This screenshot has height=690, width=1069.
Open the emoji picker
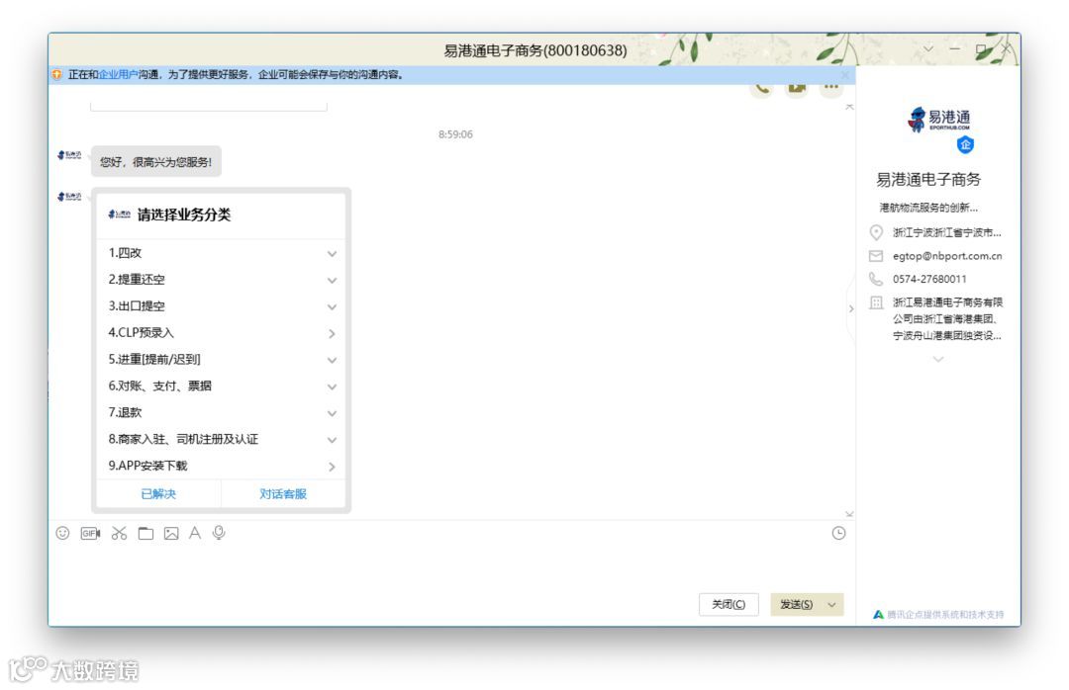62,534
